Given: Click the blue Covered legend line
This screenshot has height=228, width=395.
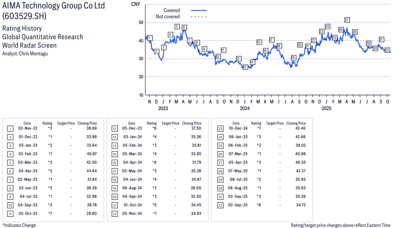Looking at the screenshot, I should click(x=199, y=10).
